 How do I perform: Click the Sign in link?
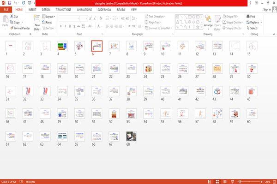click(x=267, y=10)
